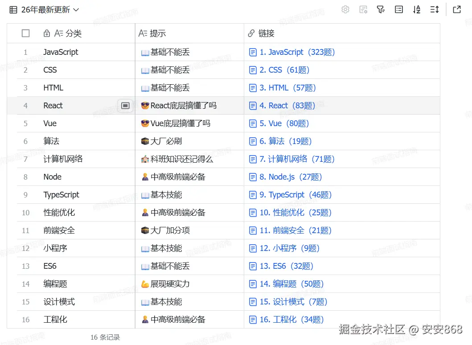Viewport: 472px width, 345px height.
Task: Open the group-by toolbar icon
Action: [x=399, y=10]
